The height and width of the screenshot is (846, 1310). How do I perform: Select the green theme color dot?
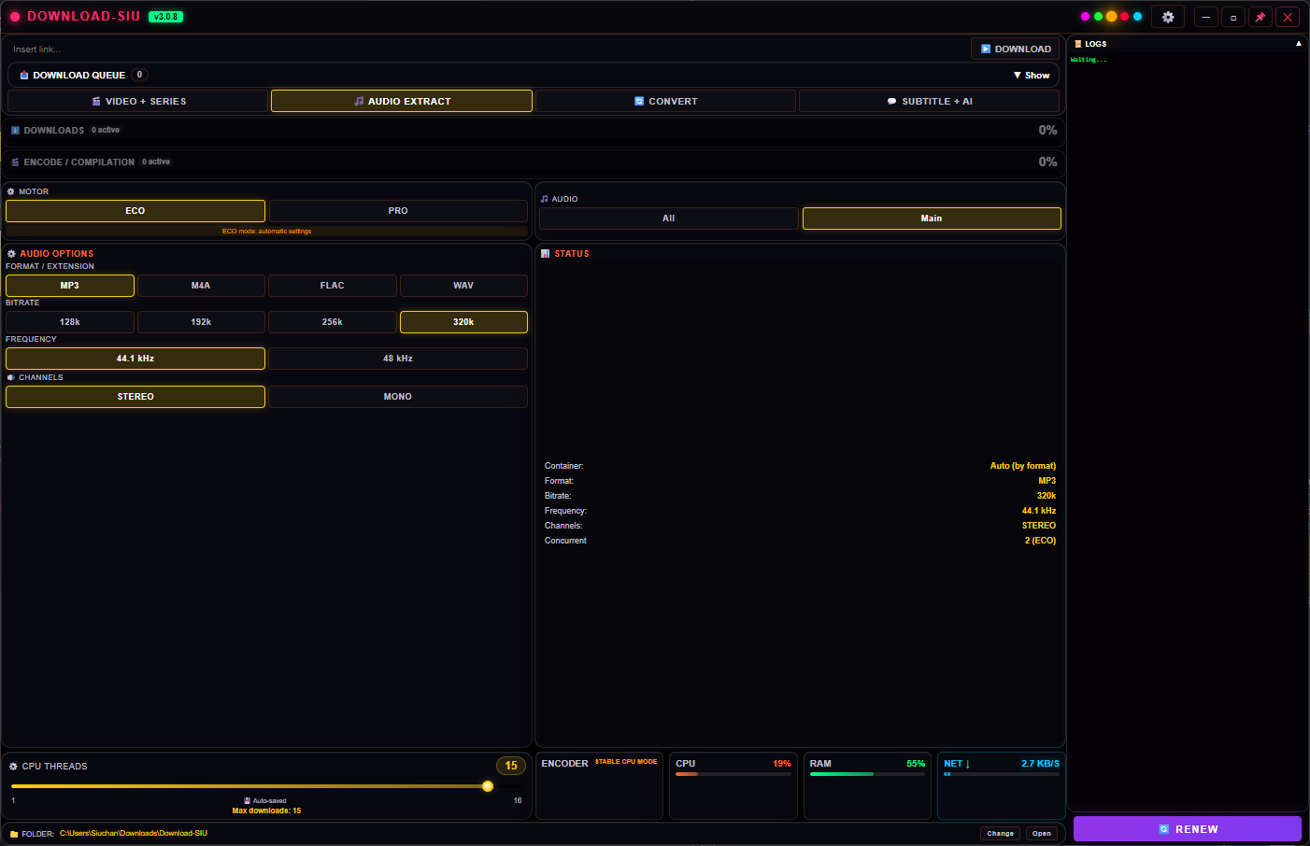click(x=1098, y=16)
